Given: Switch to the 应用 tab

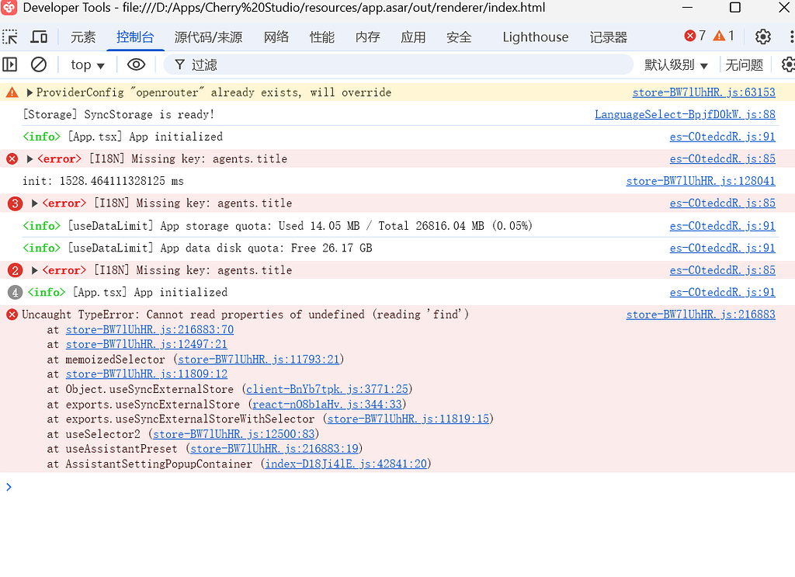Looking at the screenshot, I should tap(413, 37).
